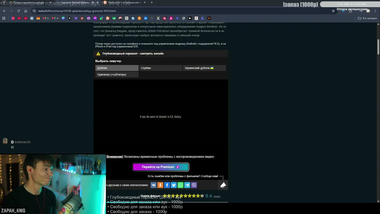380x214 pixels.
Task: Switch to the 'Колесо случайного выбора' tab
Action: [x=29, y=3]
